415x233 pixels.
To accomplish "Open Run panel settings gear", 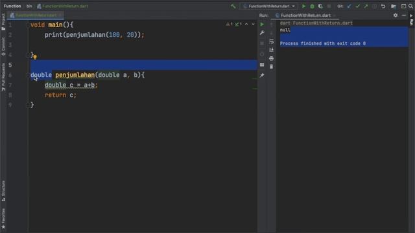I will 396,16.
